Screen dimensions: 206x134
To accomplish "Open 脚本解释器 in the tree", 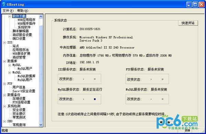I will point(21,31).
